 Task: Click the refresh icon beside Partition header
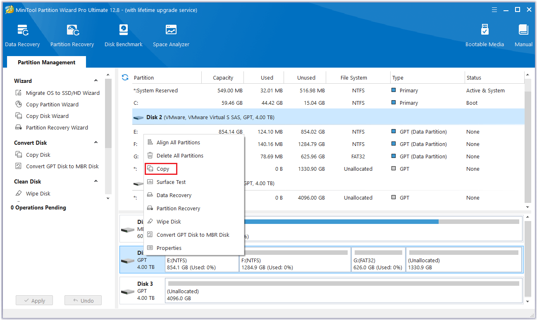(x=125, y=77)
